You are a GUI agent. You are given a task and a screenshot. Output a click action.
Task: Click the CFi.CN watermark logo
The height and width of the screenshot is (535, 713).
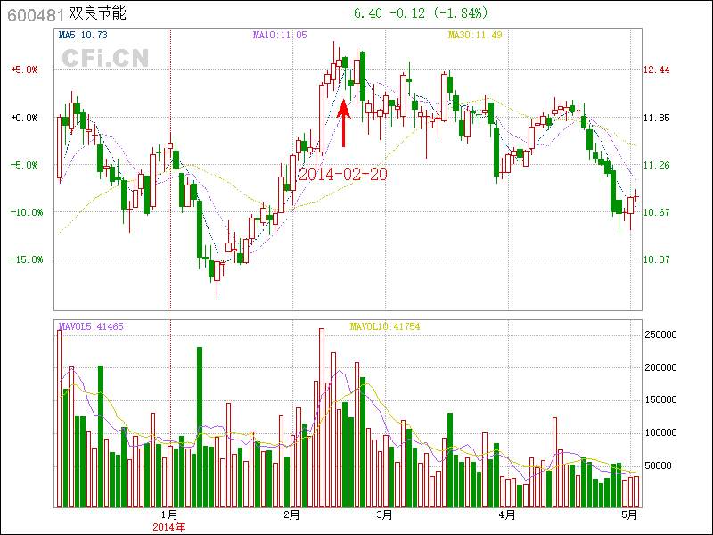(105, 59)
